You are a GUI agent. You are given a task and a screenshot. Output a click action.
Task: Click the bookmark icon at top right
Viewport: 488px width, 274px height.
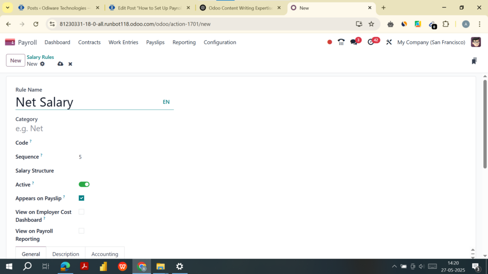(474, 61)
